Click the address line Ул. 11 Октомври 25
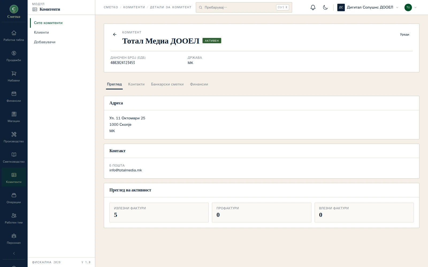 (127, 118)
